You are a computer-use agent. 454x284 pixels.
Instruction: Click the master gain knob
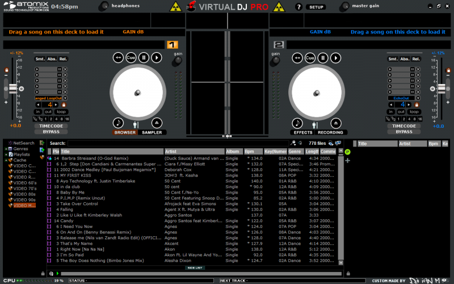click(x=344, y=7)
